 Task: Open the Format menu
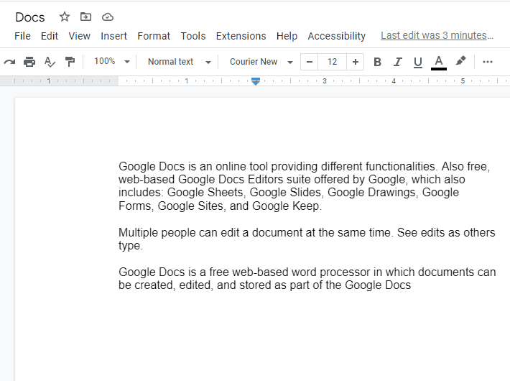154,36
